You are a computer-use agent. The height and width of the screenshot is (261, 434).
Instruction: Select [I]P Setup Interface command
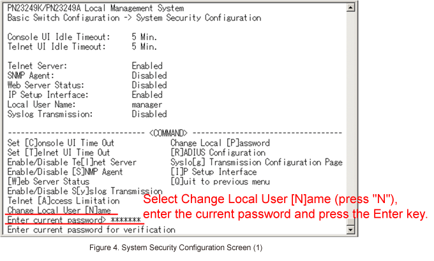[x=213, y=172]
